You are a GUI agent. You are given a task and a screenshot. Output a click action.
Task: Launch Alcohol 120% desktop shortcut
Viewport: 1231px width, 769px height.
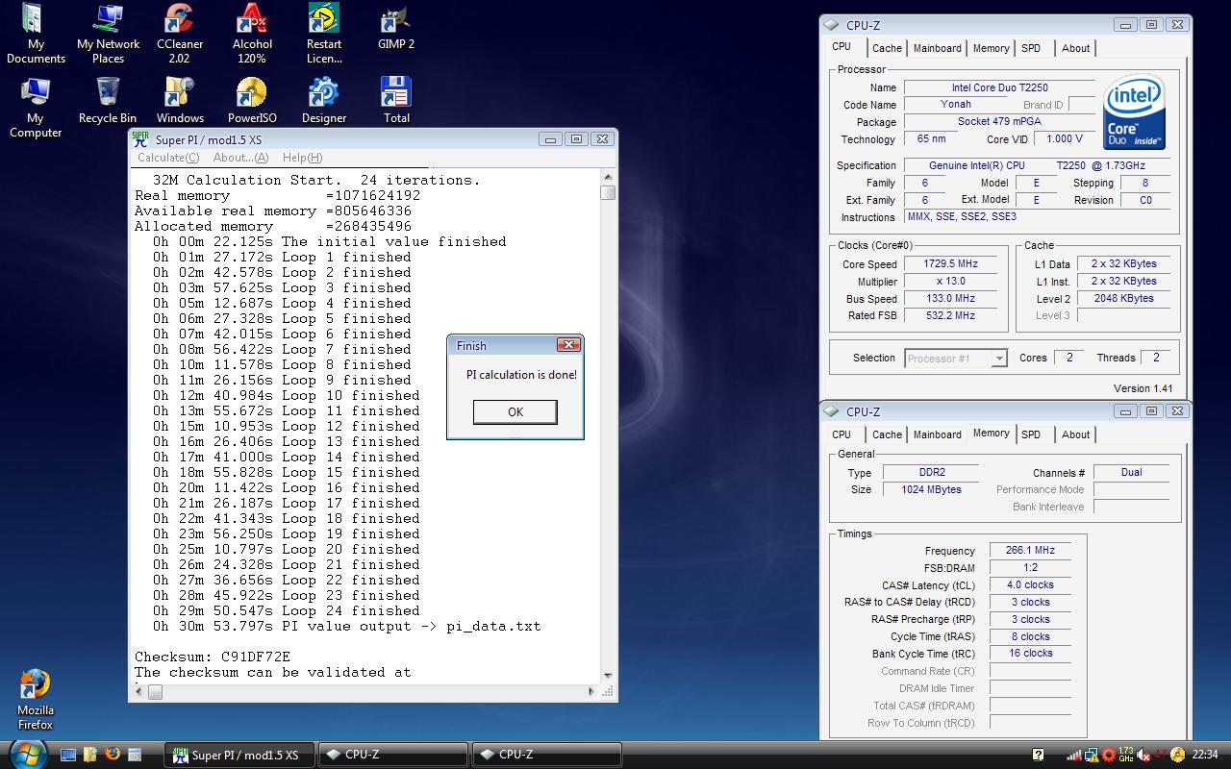click(x=252, y=35)
